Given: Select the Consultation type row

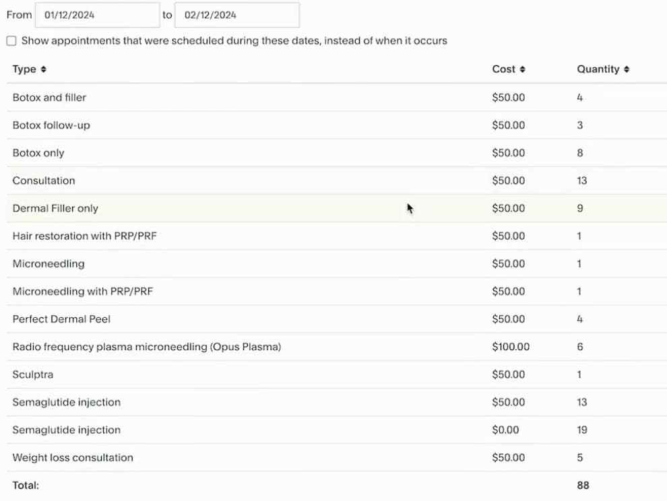Looking at the screenshot, I should 336,180.
